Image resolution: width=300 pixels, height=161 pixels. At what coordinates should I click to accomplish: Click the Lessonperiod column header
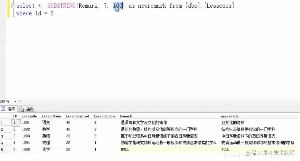pyautogui.click(x=77, y=116)
